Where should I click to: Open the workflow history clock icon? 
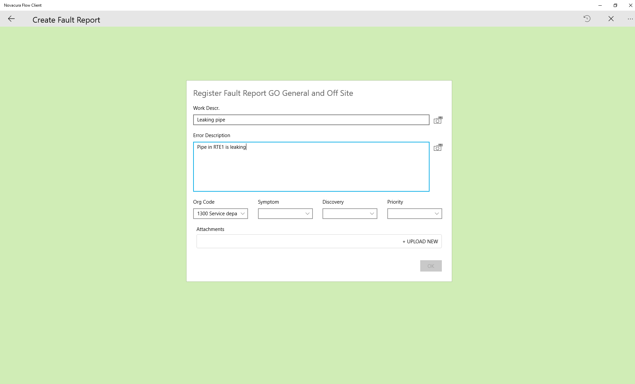(x=587, y=19)
